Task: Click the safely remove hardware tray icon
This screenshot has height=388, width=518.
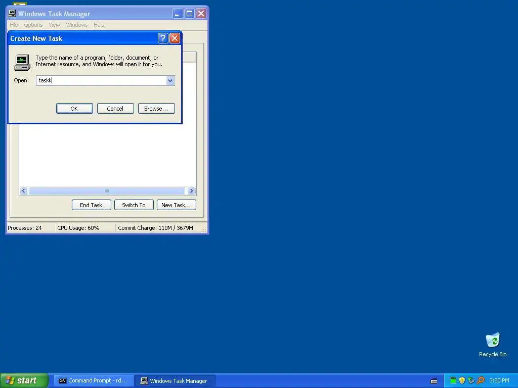Action: coord(471,380)
